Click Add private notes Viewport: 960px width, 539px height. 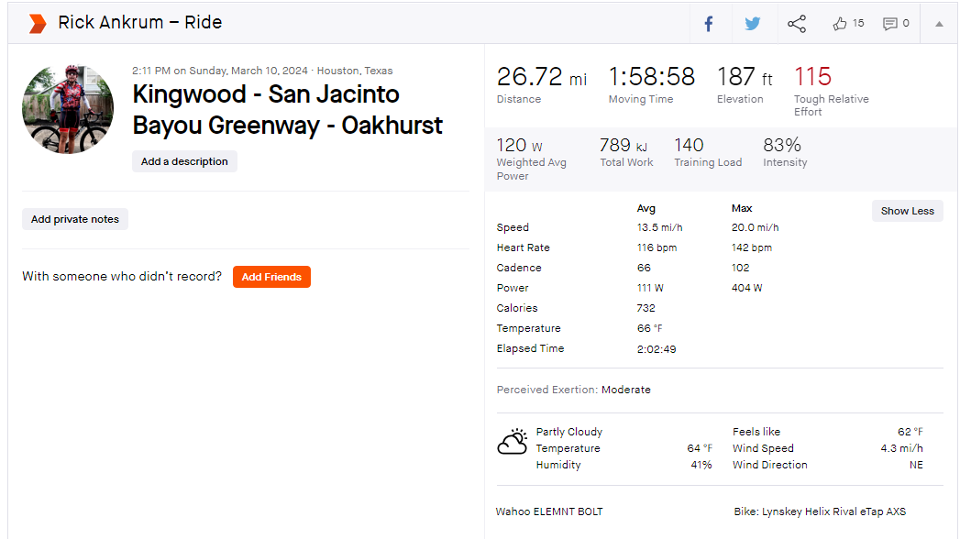point(74,219)
